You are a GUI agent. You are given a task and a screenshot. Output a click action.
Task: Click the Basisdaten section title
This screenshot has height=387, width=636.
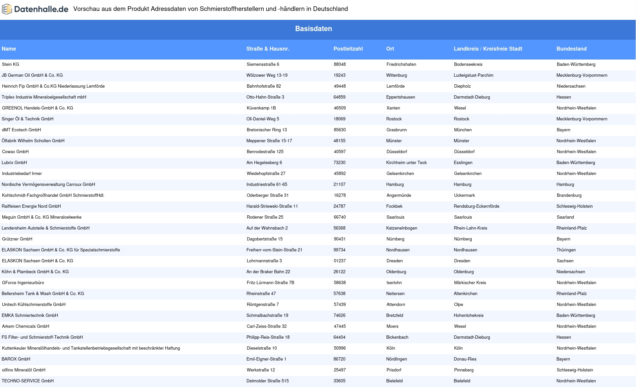314,29
